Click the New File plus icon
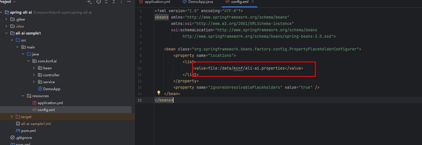The width and height of the screenshot is (422, 145). tap(89, 2)
